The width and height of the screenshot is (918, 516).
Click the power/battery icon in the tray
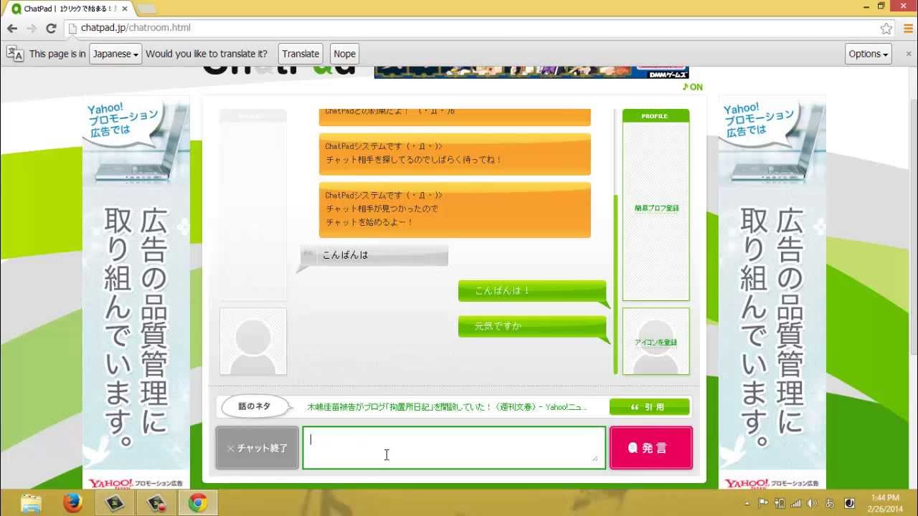coord(780,503)
